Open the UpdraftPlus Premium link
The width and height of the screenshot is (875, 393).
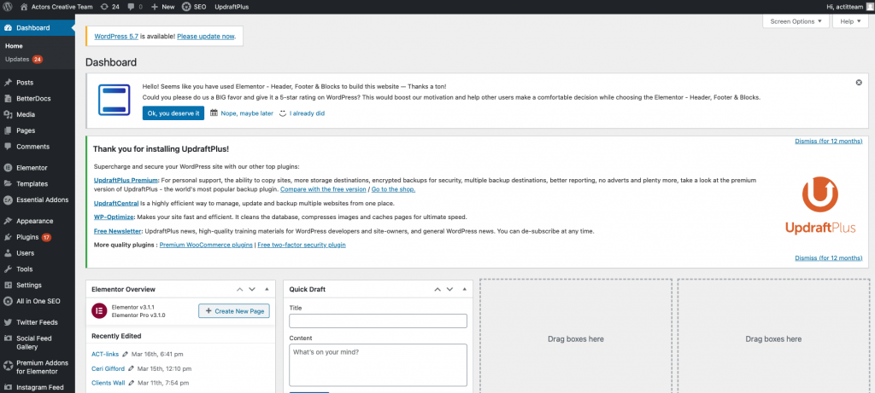pos(126,181)
